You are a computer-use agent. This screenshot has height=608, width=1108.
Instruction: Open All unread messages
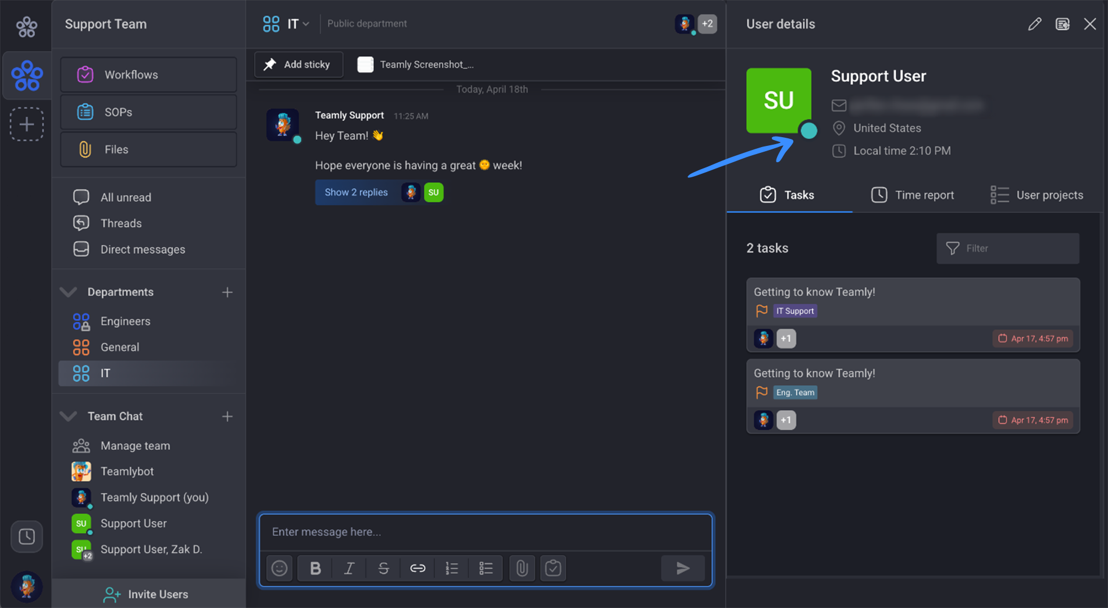(x=126, y=197)
